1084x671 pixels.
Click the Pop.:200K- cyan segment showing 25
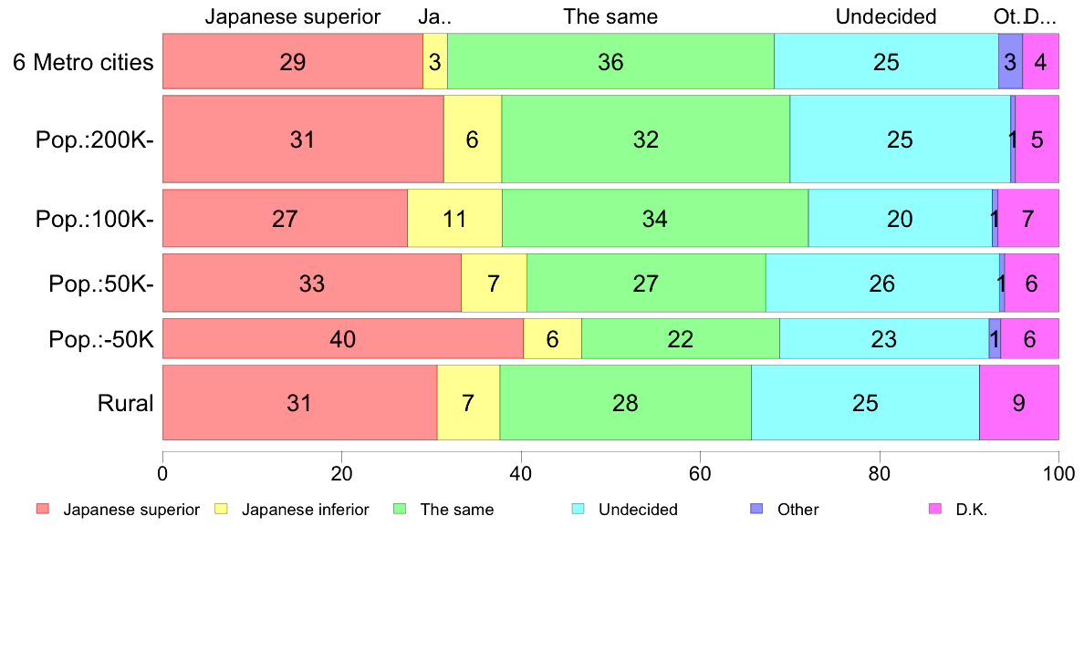(900, 139)
